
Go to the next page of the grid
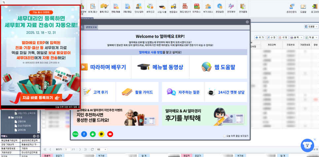pos(80,149)
